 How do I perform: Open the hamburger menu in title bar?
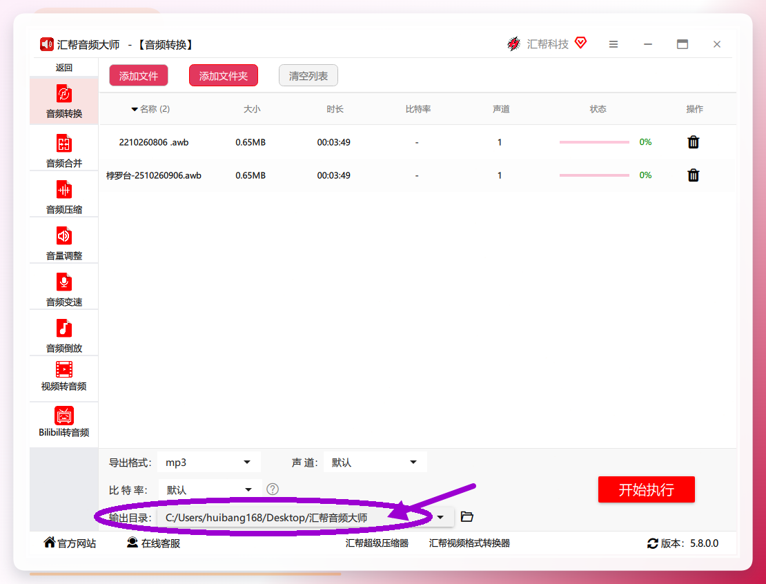point(613,44)
